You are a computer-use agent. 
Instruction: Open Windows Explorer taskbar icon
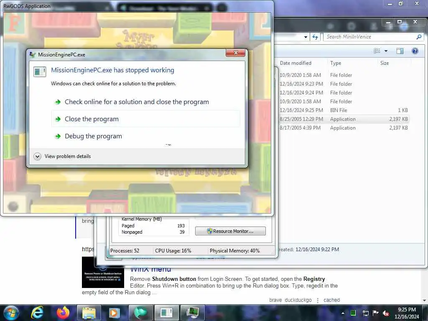[x=89, y=313]
